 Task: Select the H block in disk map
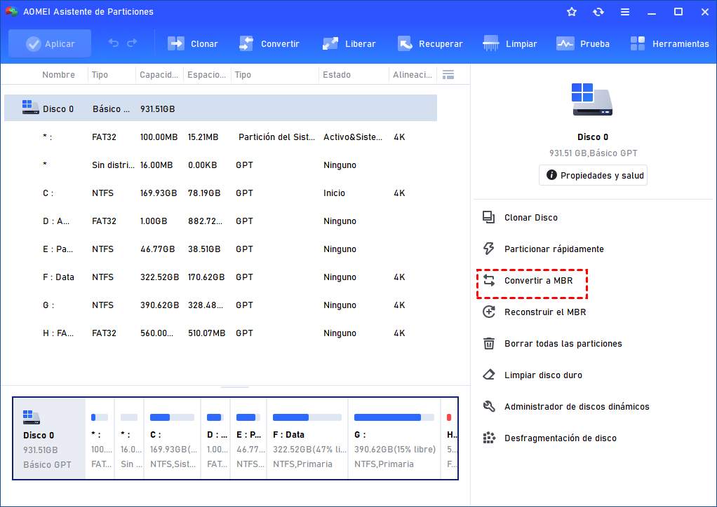click(x=450, y=438)
